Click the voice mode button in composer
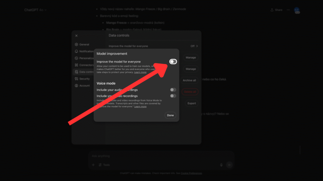 pyautogui.click(x=229, y=165)
